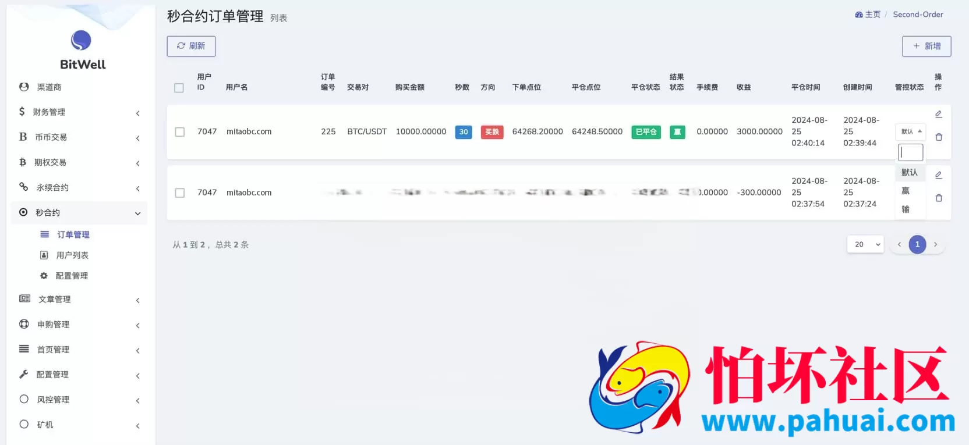Click the circle icon beside 矿机

(x=24, y=424)
